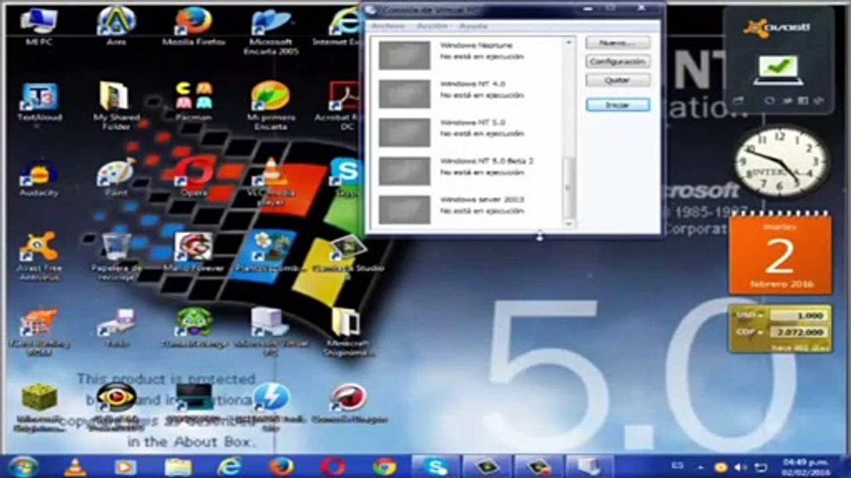Open the Papelera de reciclaje icon
The width and height of the screenshot is (851, 478).
click(116, 256)
